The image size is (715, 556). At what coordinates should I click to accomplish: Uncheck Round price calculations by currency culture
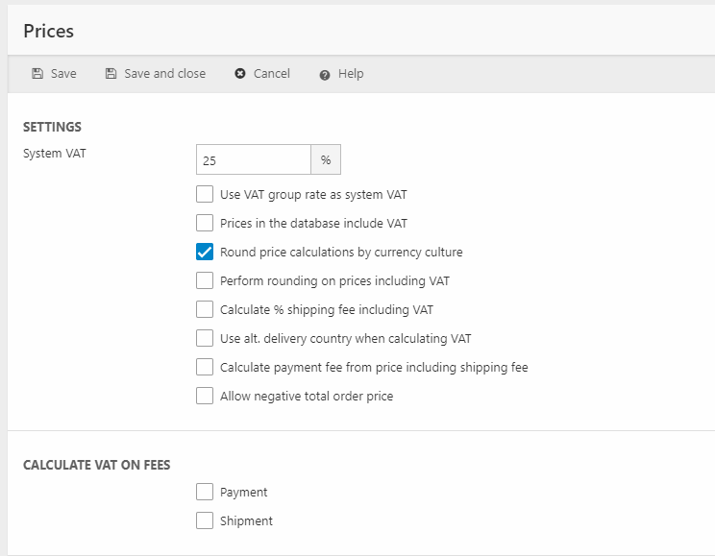pyautogui.click(x=205, y=253)
